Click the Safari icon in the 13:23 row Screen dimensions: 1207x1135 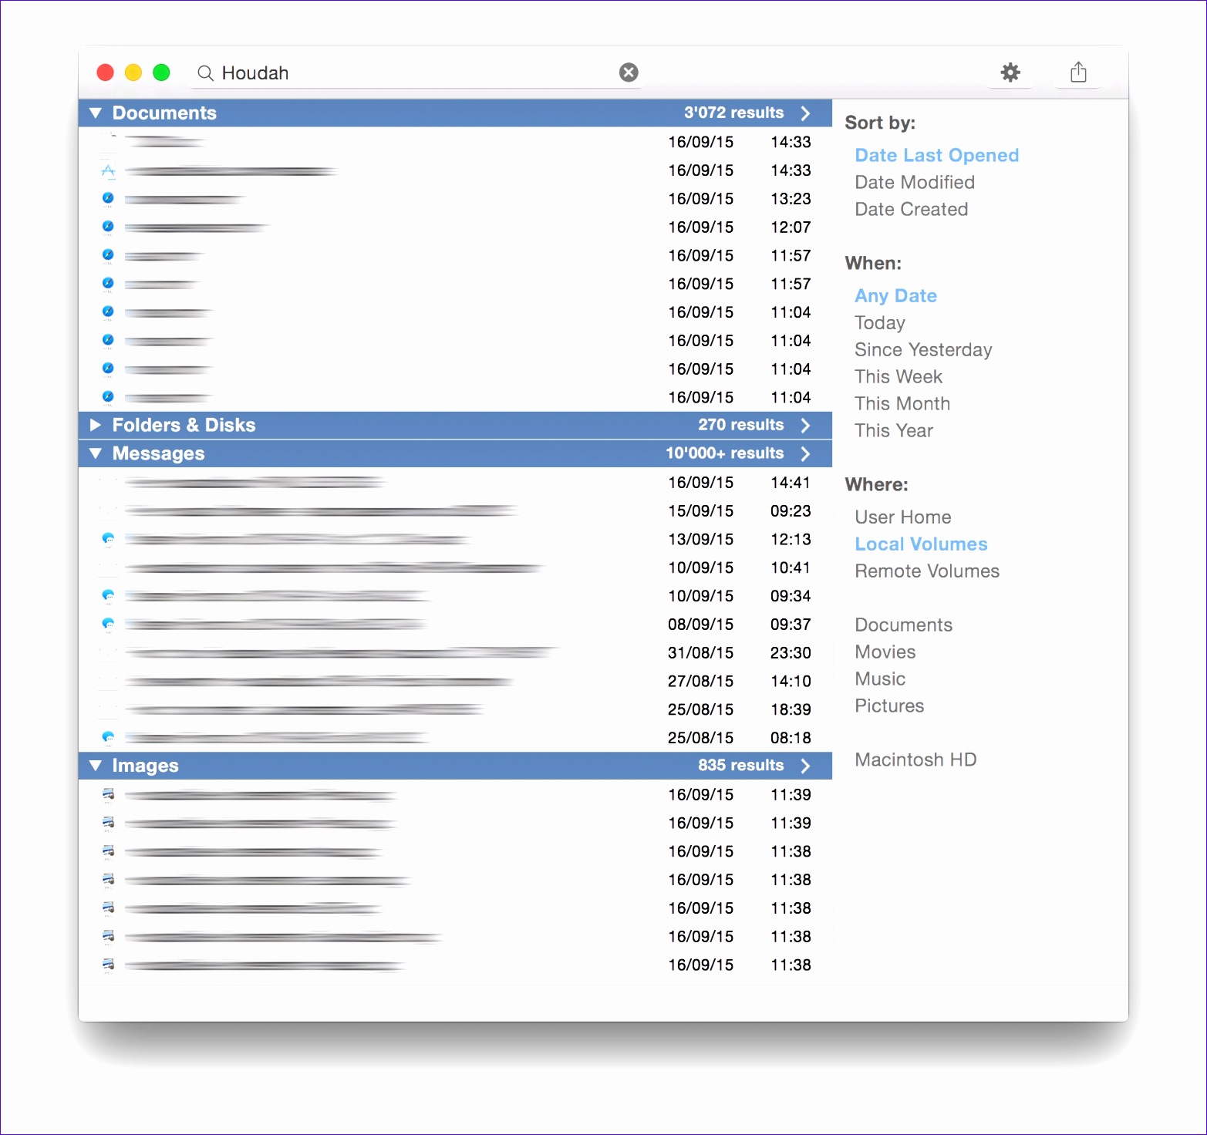coord(108,199)
